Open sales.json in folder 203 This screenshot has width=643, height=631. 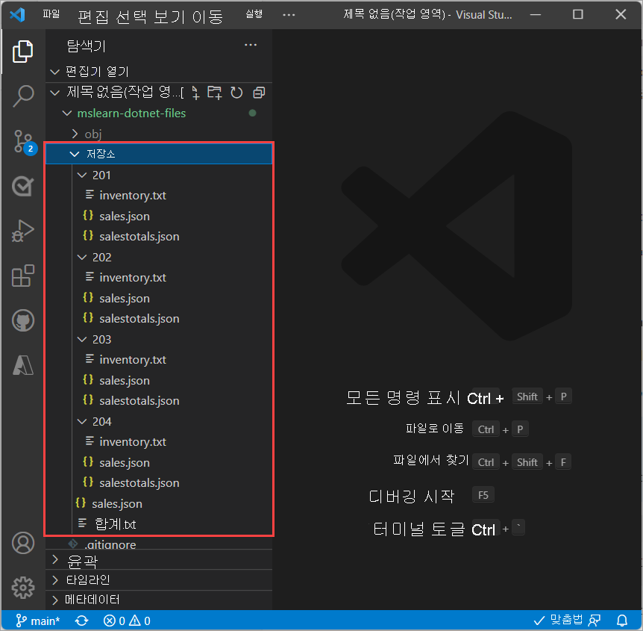(159, 381)
